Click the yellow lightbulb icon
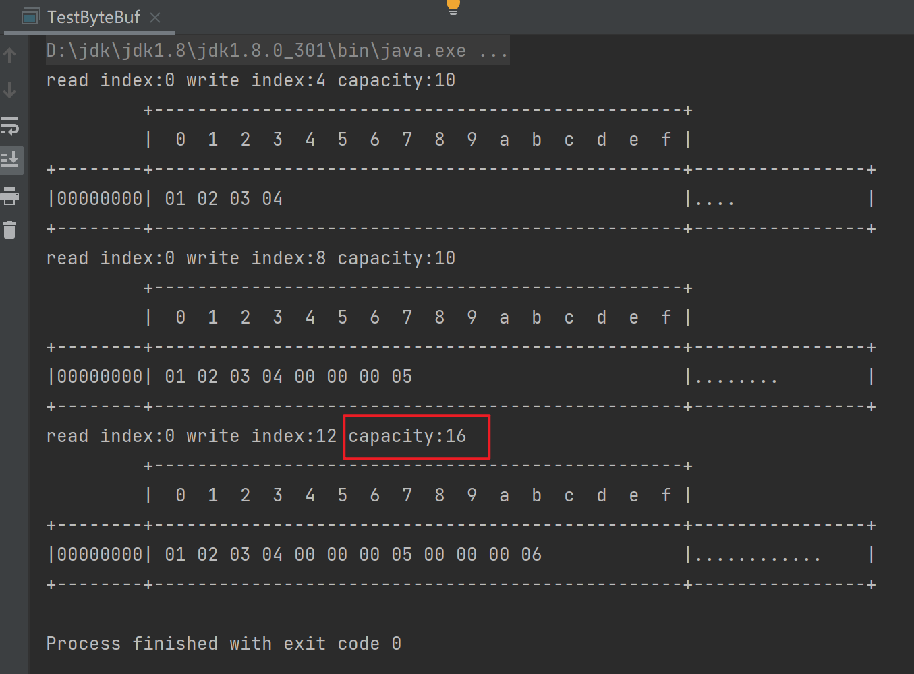914x674 pixels. (453, 7)
